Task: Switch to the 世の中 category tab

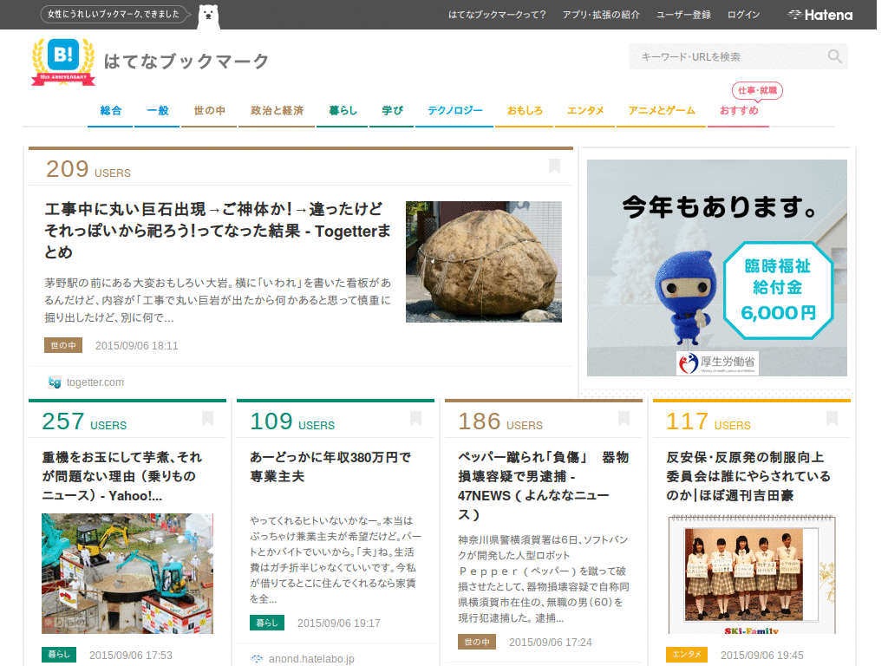Action: click(x=209, y=110)
